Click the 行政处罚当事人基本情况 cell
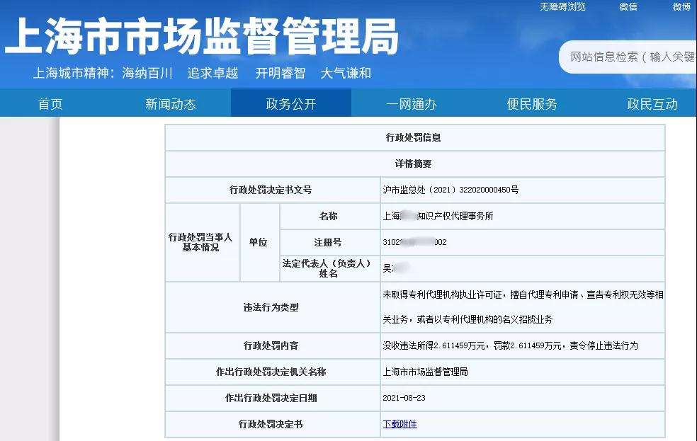The image size is (697, 441). click(x=201, y=243)
